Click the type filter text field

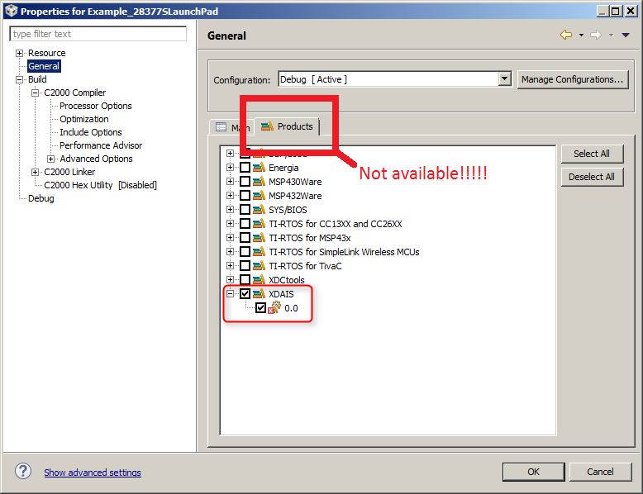(98, 34)
